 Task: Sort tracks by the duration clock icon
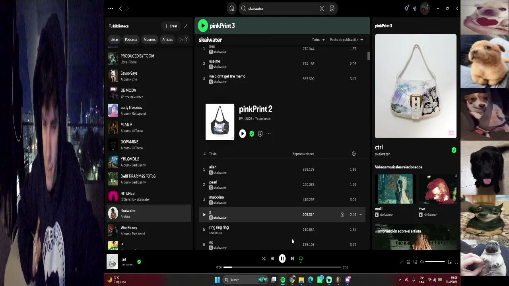point(354,154)
